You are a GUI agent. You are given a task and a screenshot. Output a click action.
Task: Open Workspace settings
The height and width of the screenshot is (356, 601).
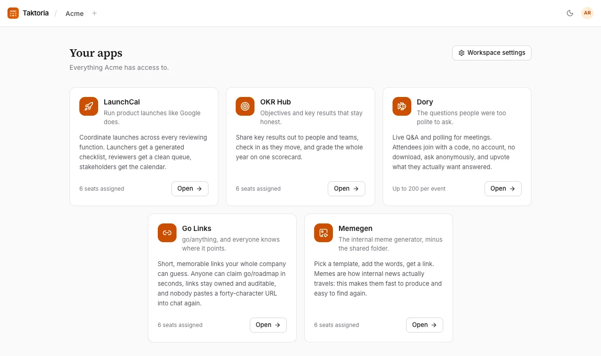pyautogui.click(x=492, y=53)
